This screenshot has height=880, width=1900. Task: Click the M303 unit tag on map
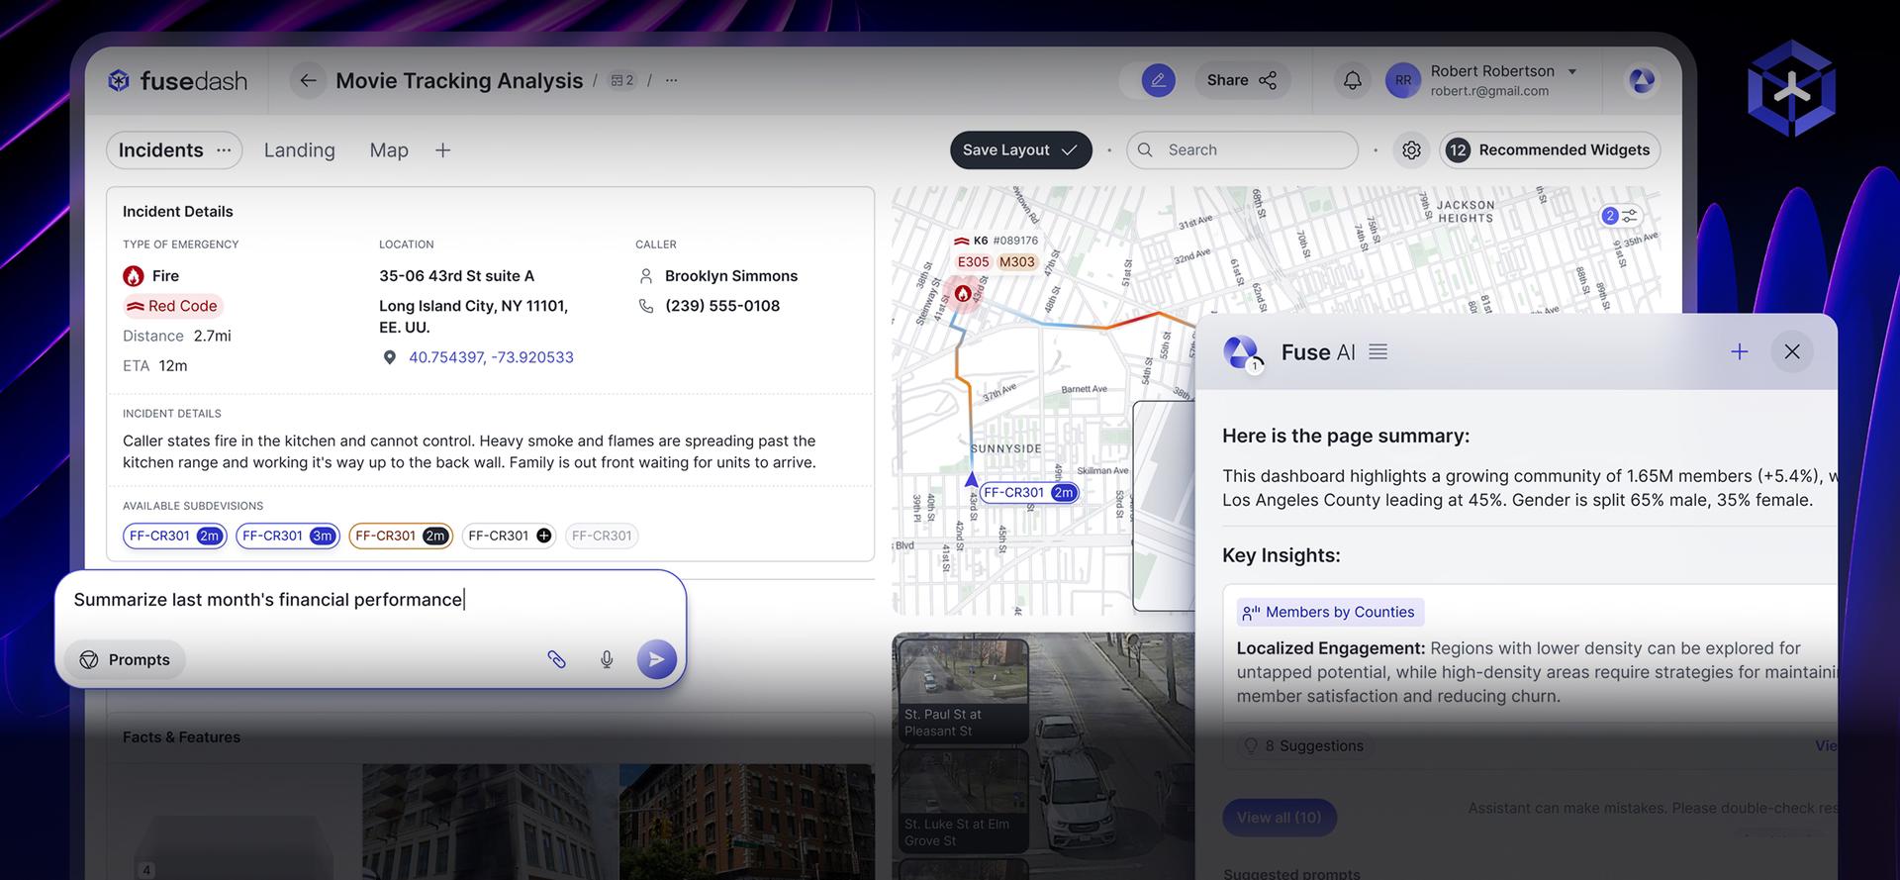click(x=1016, y=262)
